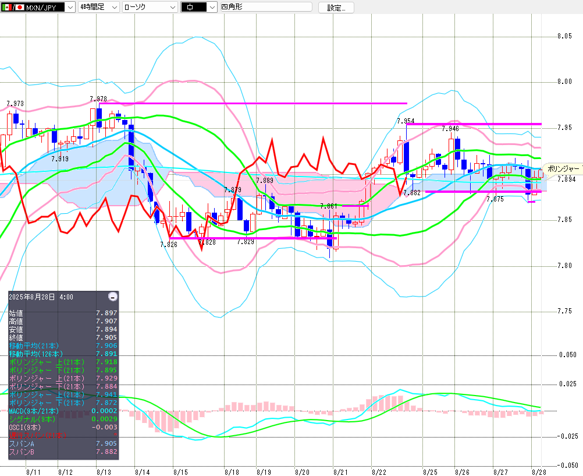Click the 終値 close price row label

click(16, 337)
